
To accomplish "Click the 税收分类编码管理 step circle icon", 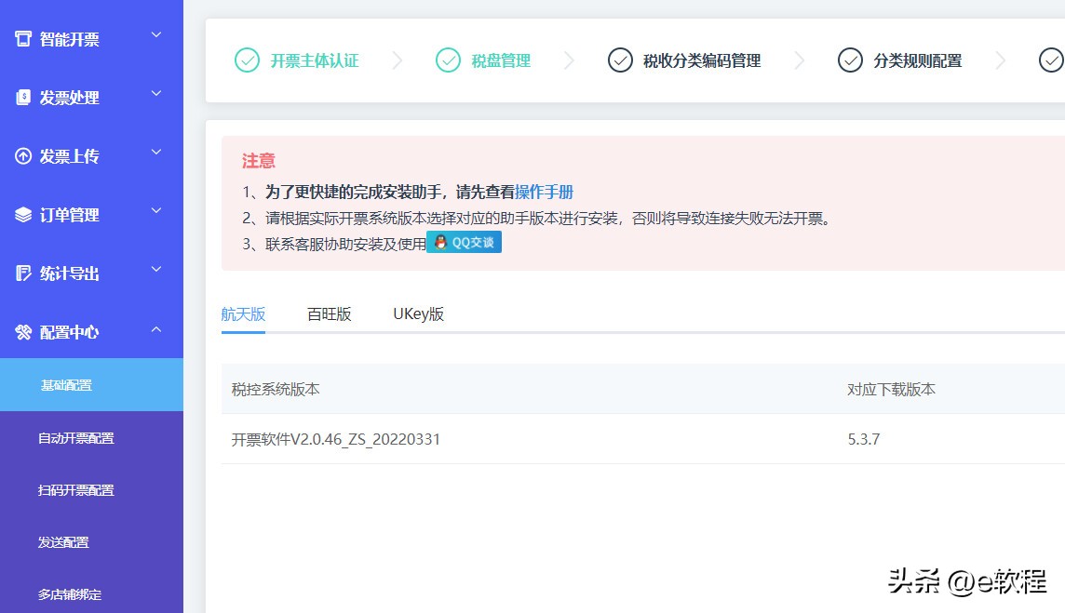I will tap(620, 60).
